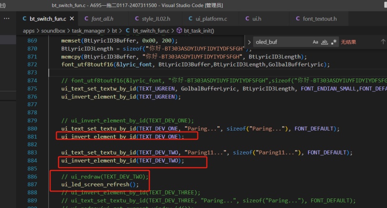Click line number 869

tap(32, 41)
